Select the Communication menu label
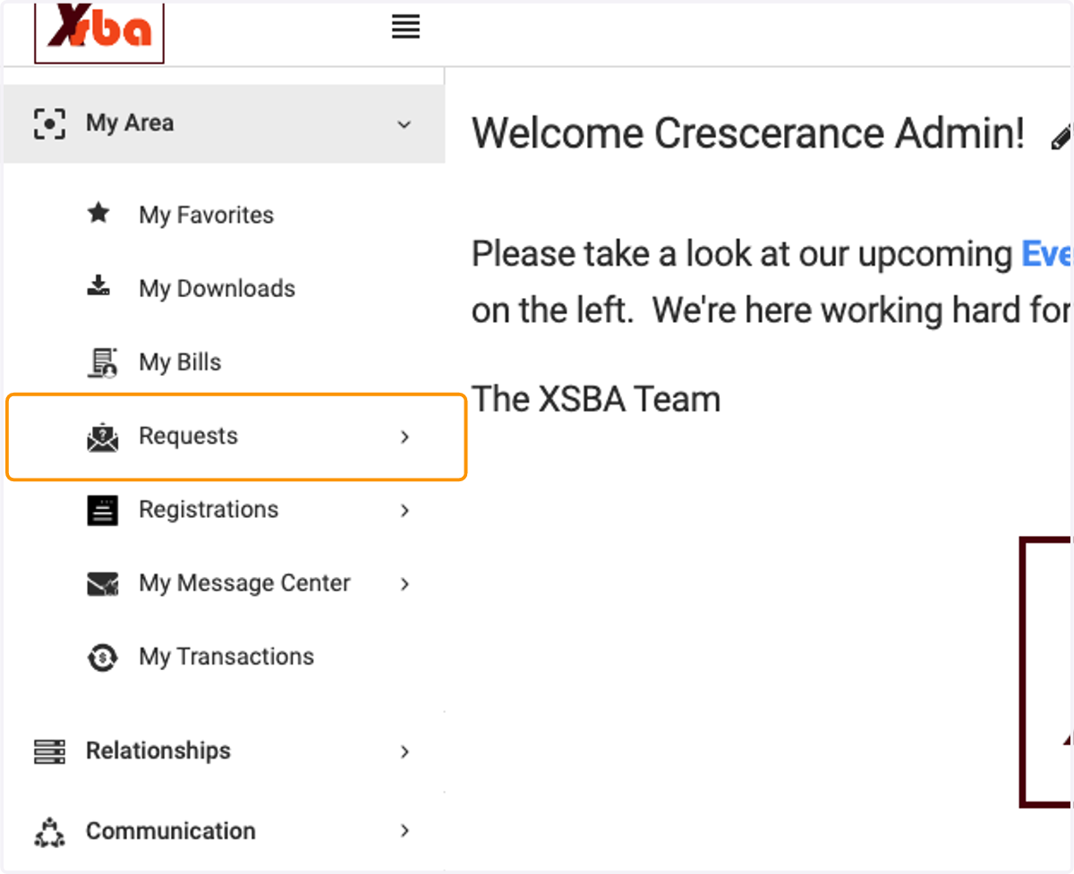 pos(171,831)
